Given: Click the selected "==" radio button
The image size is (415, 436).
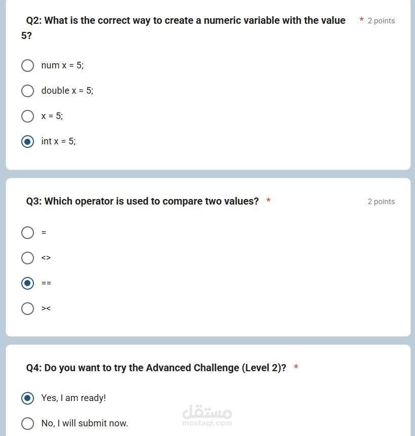Looking at the screenshot, I should click(x=28, y=283).
